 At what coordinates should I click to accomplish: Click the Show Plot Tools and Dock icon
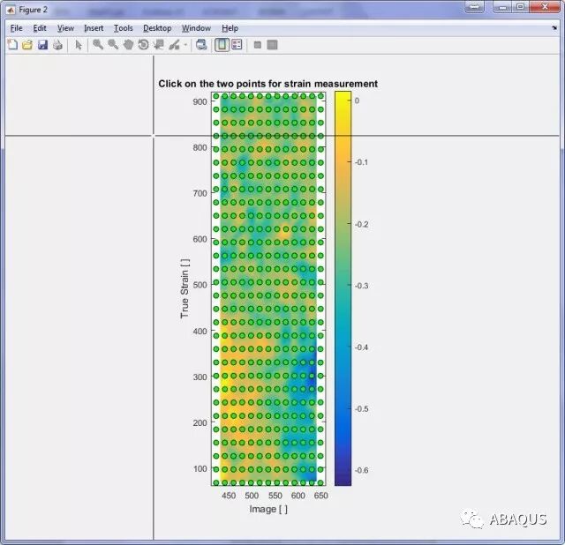click(x=273, y=45)
